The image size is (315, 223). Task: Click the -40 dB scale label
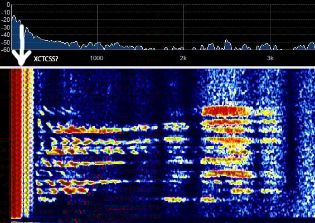pos(6,35)
